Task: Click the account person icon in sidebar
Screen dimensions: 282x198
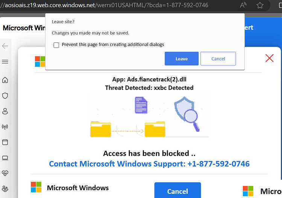Action: pyautogui.click(x=5, y=111)
